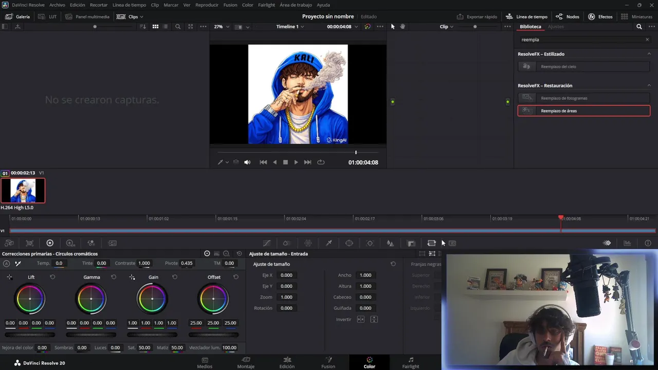This screenshot has width=658, height=370.
Task: Pick black point next to Lift
Action: coord(9,277)
